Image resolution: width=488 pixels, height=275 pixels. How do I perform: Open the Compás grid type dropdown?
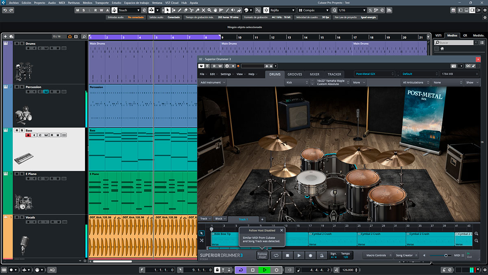click(x=314, y=10)
